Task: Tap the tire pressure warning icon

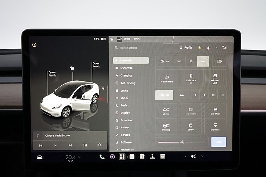Action: (x=34, y=45)
